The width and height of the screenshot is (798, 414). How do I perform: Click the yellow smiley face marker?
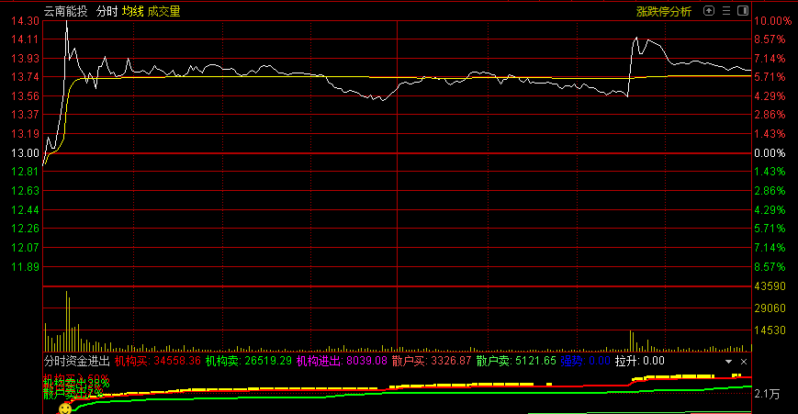(65, 408)
